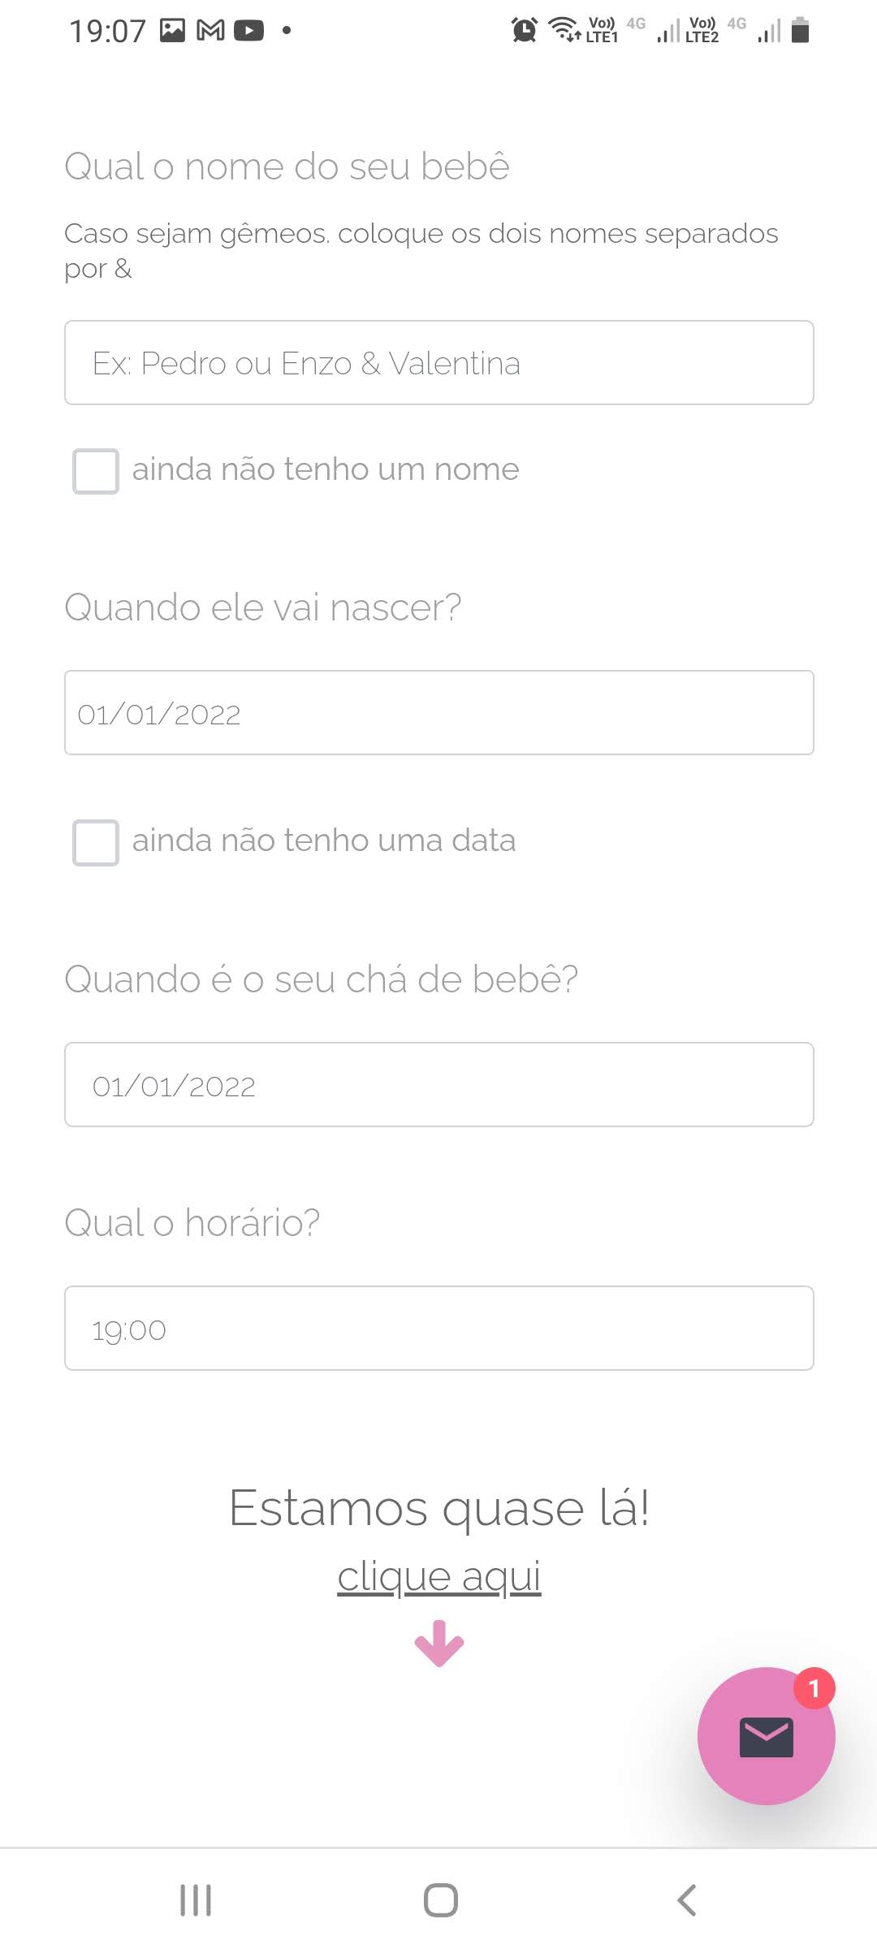The height and width of the screenshot is (1949, 877).
Task: Tap the gallery image notification icon
Action: [x=172, y=31]
